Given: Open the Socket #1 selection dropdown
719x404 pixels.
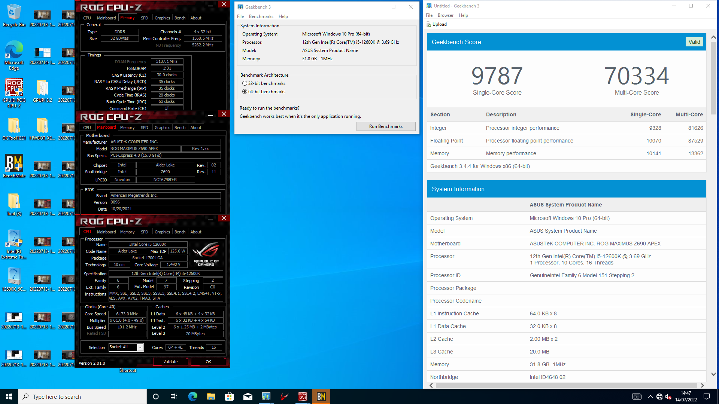Looking at the screenshot, I should [x=140, y=348].
